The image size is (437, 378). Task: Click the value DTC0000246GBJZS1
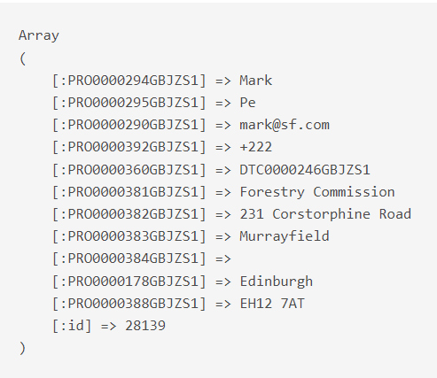[305, 170]
